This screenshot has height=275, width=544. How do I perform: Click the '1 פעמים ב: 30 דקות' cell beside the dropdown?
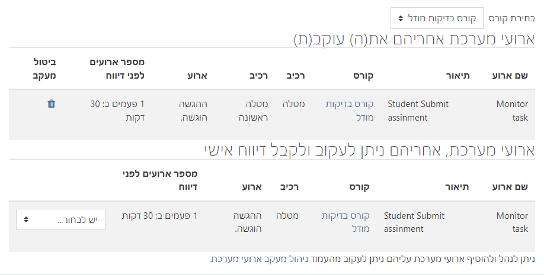click(159, 216)
